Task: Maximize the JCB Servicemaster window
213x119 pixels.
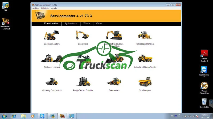Action: 173,5
